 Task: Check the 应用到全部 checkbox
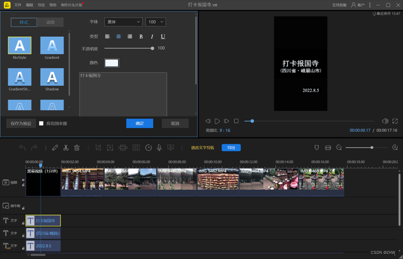point(41,123)
